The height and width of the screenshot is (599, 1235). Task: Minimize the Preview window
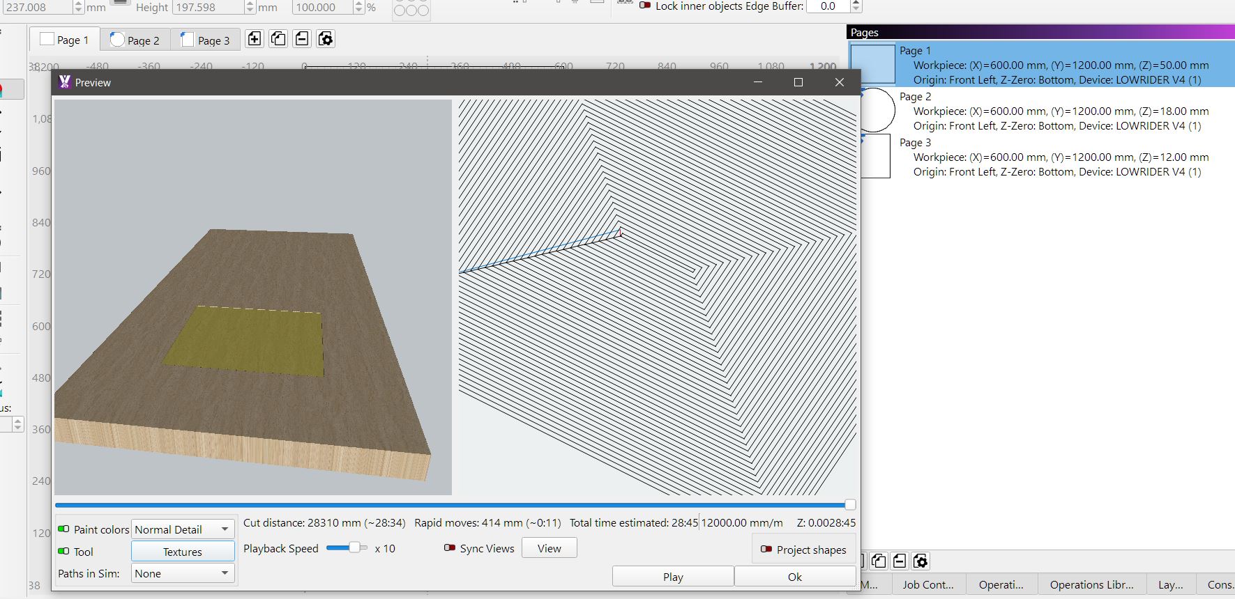click(758, 82)
